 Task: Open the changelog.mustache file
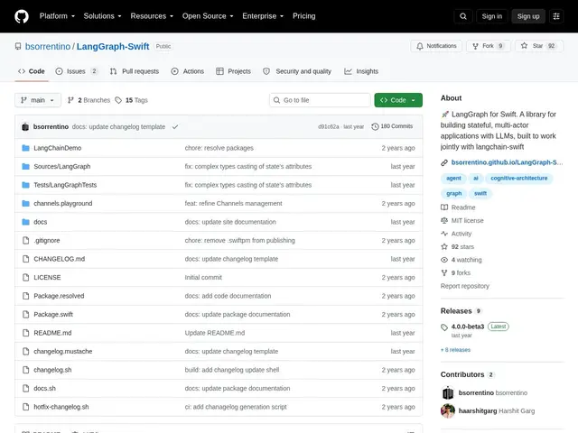click(x=63, y=351)
